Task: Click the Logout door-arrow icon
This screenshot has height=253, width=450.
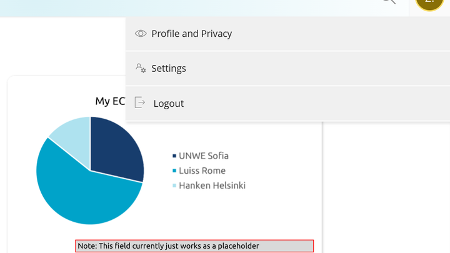Action: click(x=141, y=103)
